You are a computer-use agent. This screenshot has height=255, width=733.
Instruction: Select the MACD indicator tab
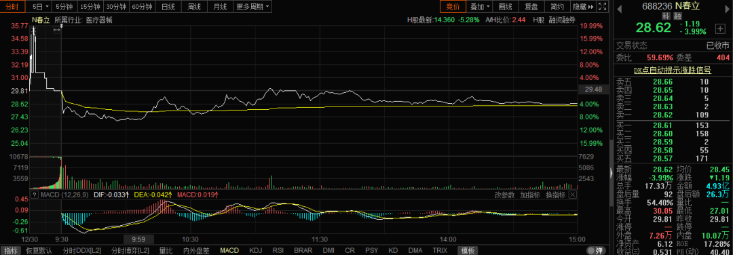click(229, 250)
